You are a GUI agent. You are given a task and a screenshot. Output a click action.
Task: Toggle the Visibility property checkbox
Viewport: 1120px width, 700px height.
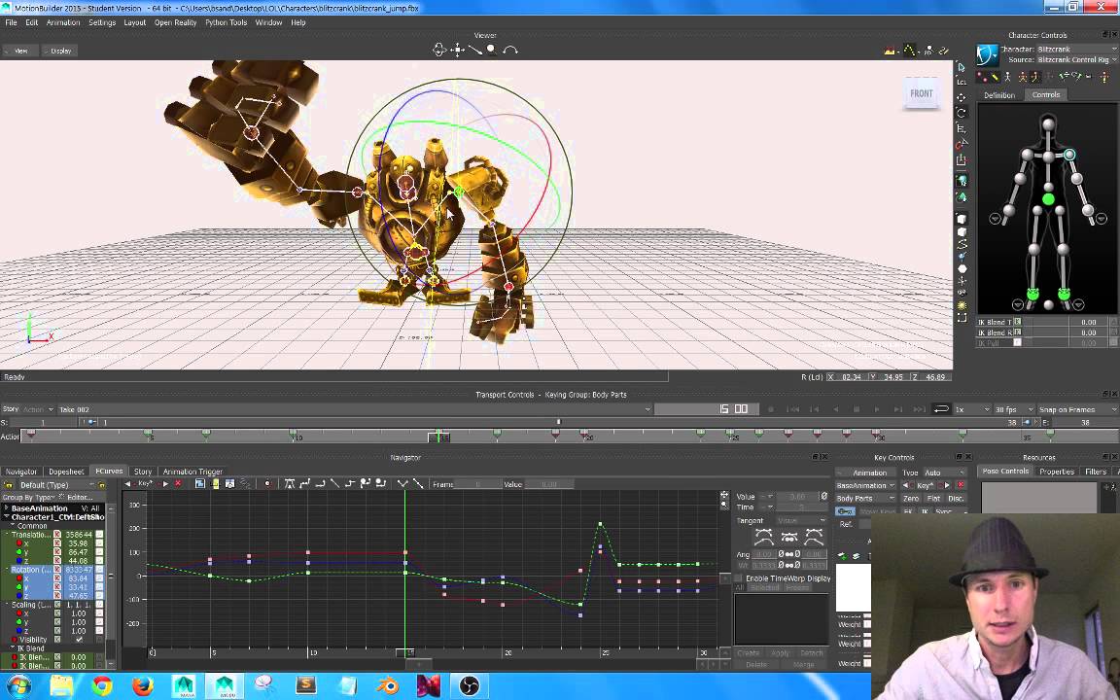[x=79, y=640]
